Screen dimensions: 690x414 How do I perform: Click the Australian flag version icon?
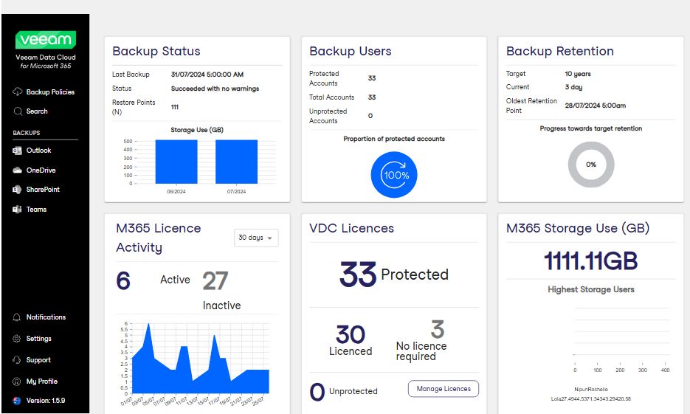point(17,401)
